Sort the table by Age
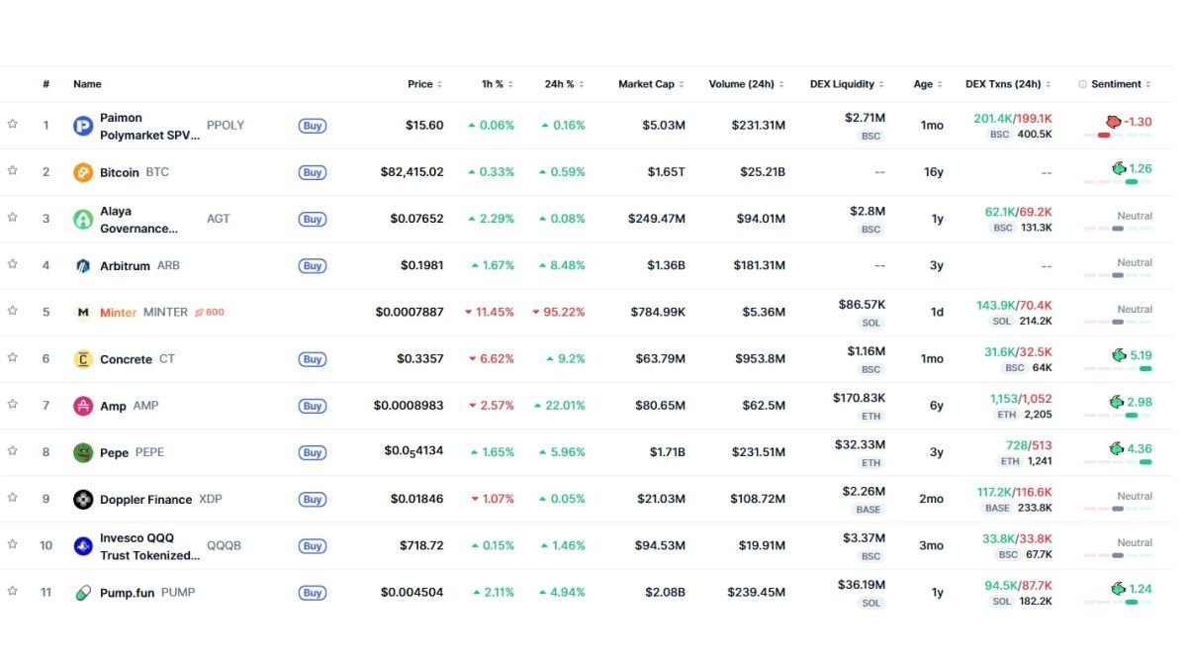 (x=928, y=84)
